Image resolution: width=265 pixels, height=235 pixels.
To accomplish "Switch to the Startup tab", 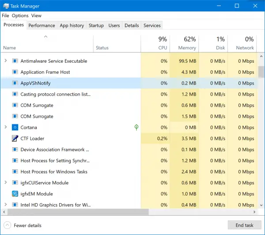I will coord(96,26).
